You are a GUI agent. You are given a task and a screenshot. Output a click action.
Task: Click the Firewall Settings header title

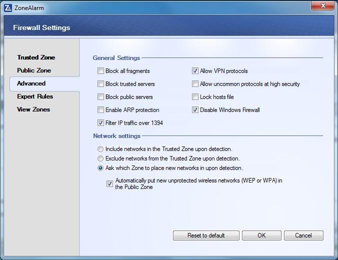(x=41, y=27)
